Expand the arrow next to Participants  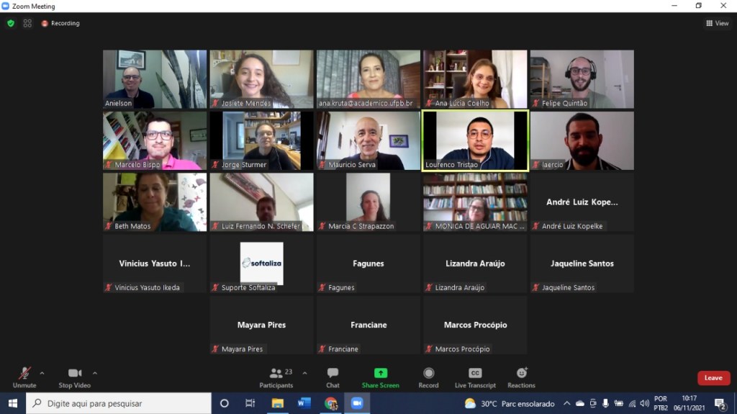coord(304,373)
